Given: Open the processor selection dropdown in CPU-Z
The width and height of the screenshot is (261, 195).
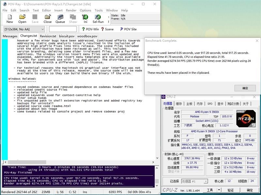Looking at the screenshot, I should pos(194,181).
